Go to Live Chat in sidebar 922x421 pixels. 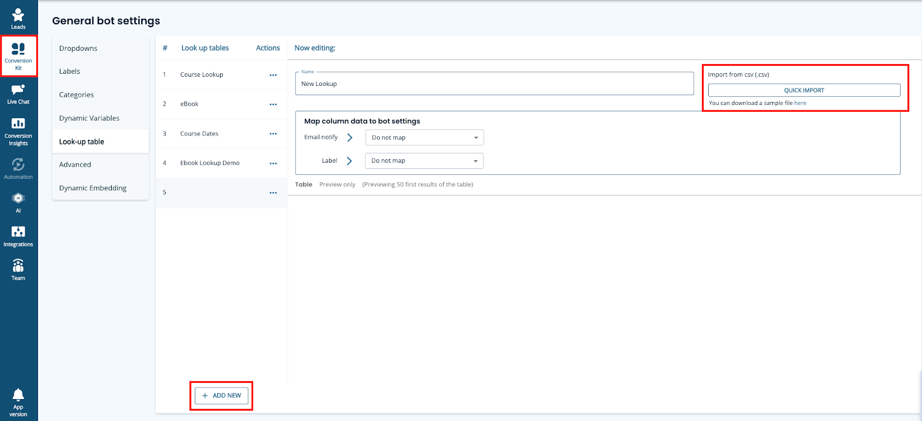[x=18, y=94]
